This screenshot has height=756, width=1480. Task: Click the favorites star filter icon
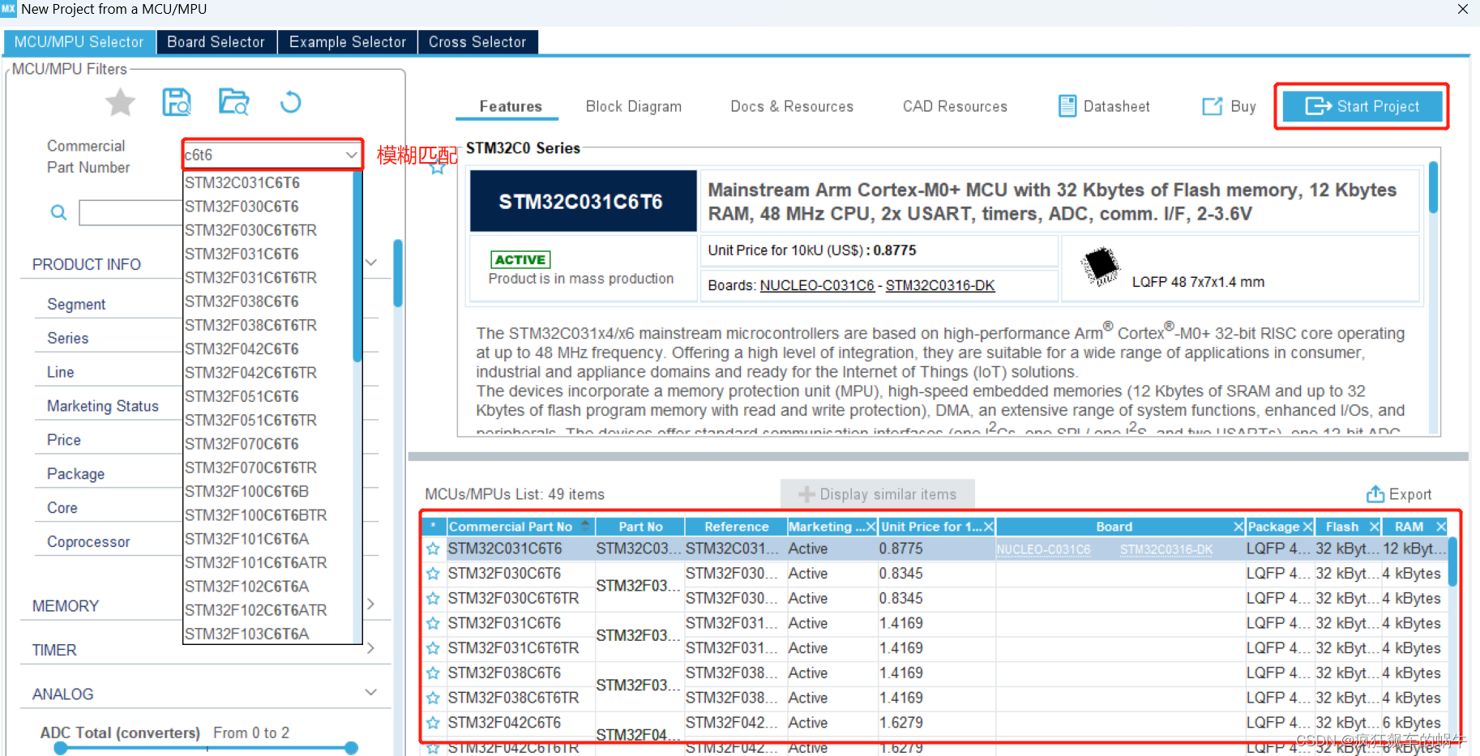(x=120, y=103)
